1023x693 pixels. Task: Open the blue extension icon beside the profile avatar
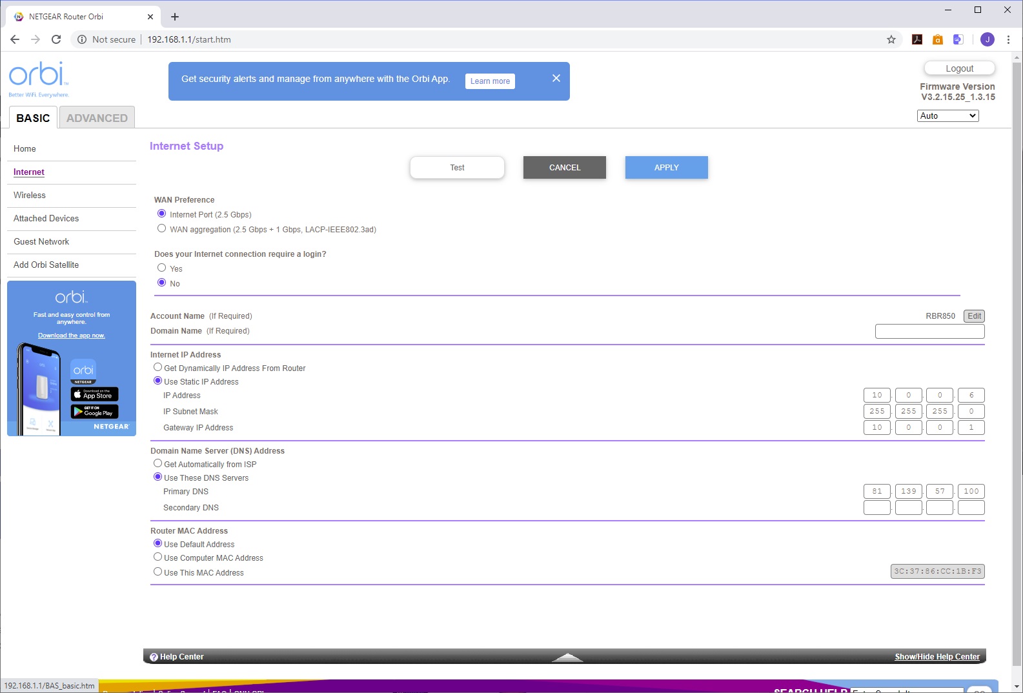tap(958, 39)
